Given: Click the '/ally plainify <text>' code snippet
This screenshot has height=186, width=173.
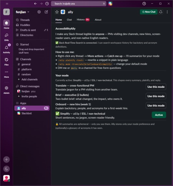Looking at the screenshot, I should coord(71,60).
